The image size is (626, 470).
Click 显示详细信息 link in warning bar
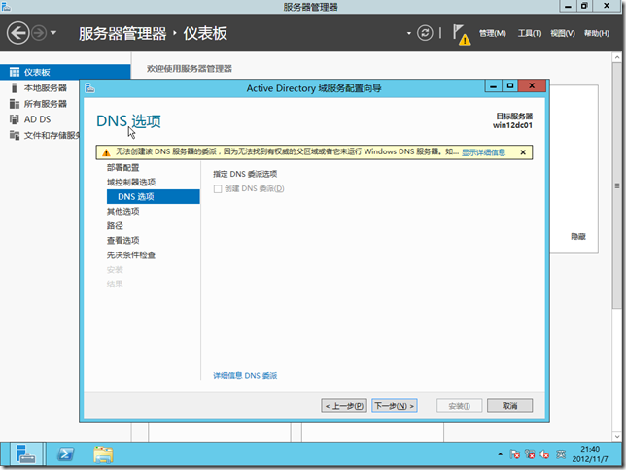coord(483,152)
